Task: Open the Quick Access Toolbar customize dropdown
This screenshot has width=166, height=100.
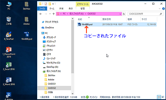Action: pyautogui.click(x=53, y=4)
